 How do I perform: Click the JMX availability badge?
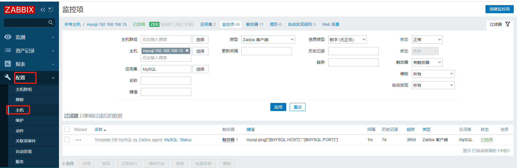179,24
